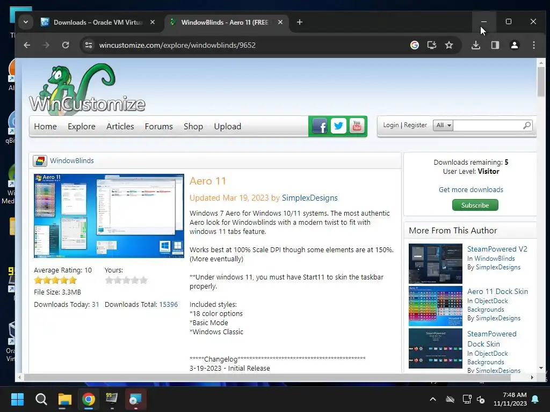Image resolution: width=550 pixels, height=412 pixels.
Task: Open SimplexDesigns author link near title
Action: coord(310,198)
